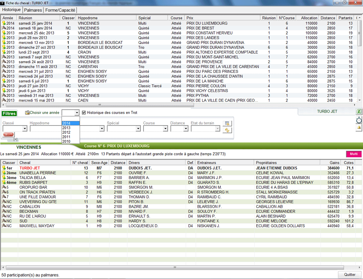363x279 pixels.
Task: Click the green Filtres button
Action: click(9, 113)
